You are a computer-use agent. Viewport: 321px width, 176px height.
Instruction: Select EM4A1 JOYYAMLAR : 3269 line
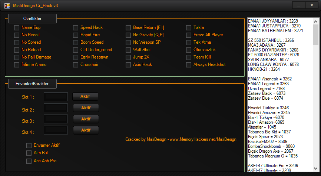(x=273, y=21)
